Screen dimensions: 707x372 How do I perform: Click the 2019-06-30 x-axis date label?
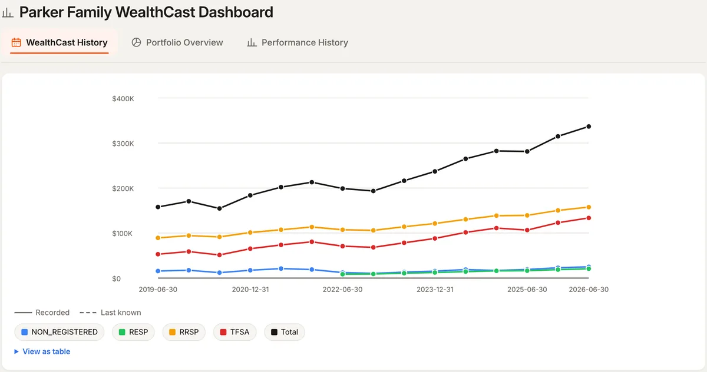158,290
